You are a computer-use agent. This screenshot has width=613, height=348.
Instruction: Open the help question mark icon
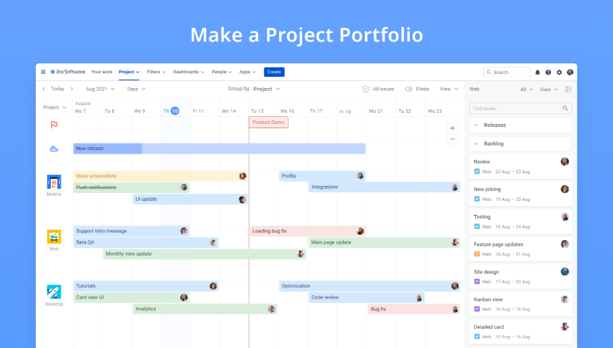coord(548,73)
